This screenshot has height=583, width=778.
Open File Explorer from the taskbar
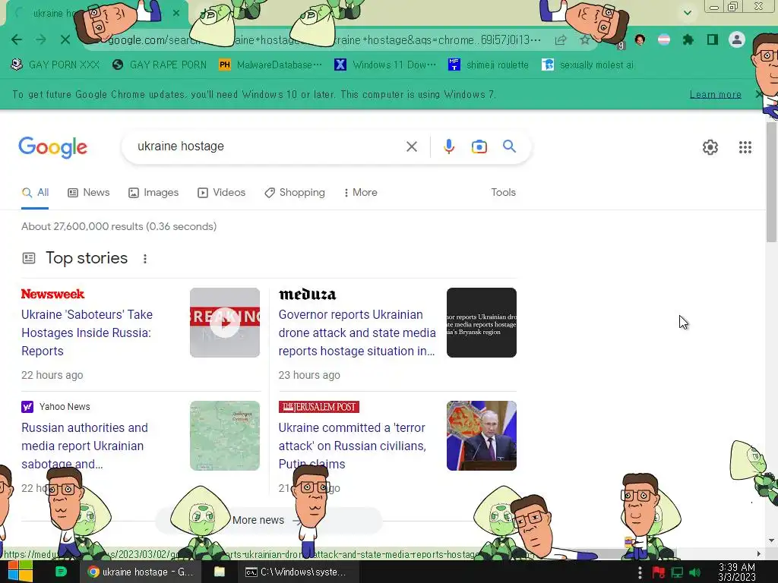[x=220, y=572]
